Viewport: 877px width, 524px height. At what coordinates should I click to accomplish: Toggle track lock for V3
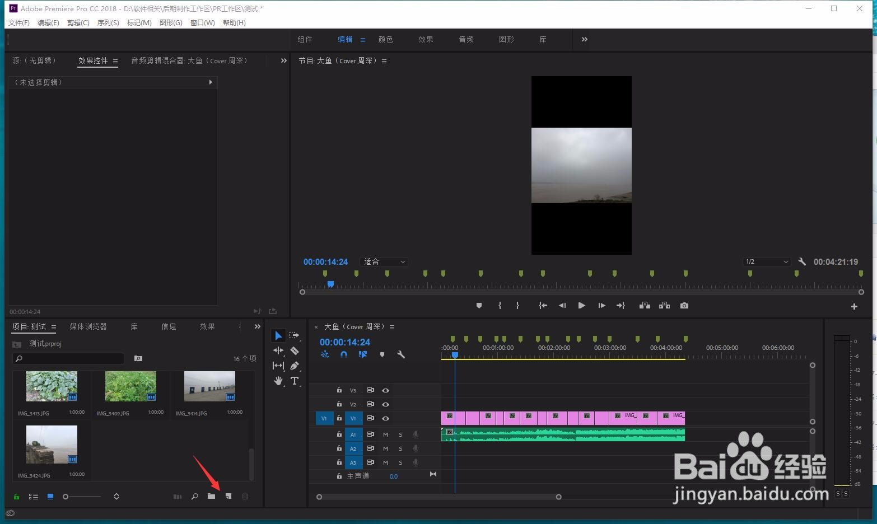point(339,390)
